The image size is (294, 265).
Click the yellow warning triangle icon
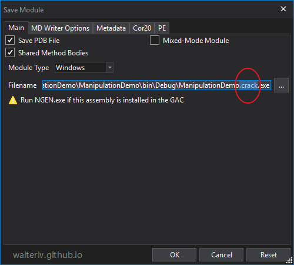click(13, 100)
